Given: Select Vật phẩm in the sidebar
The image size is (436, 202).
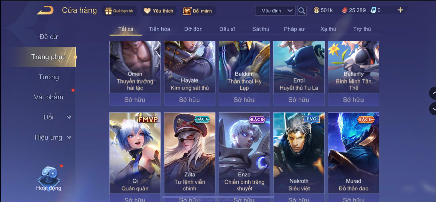Looking at the screenshot, I should (48, 97).
